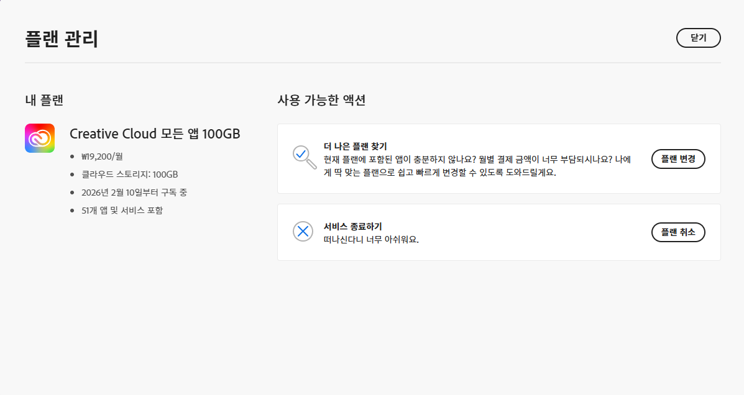Viewport: 744px width, 395px height.
Task: Click 51개 앱 및 서비스 포함 line
Action: coord(122,211)
